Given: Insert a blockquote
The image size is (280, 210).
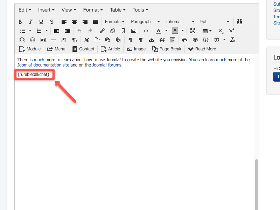Looking at the screenshot, I should point(162,40).
